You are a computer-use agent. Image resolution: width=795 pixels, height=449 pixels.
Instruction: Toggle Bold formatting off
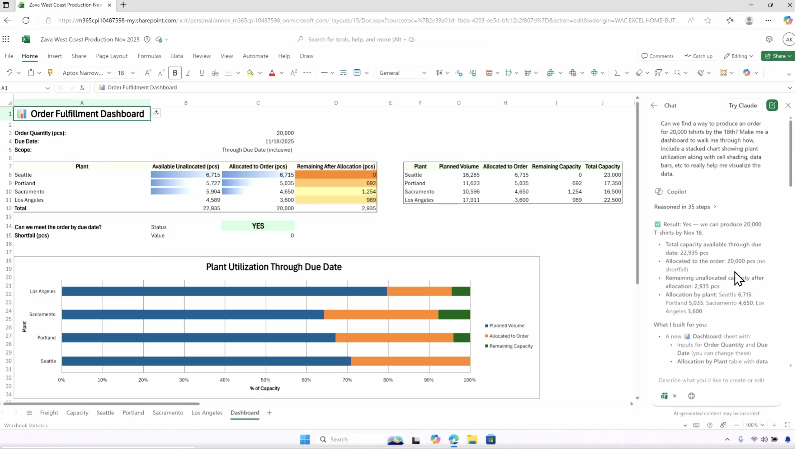(175, 73)
